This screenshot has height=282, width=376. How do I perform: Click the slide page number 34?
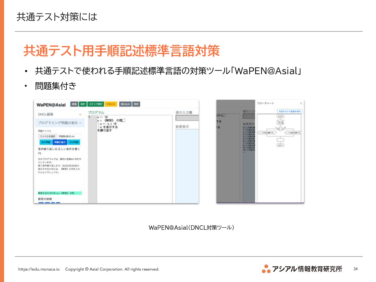coord(356,269)
